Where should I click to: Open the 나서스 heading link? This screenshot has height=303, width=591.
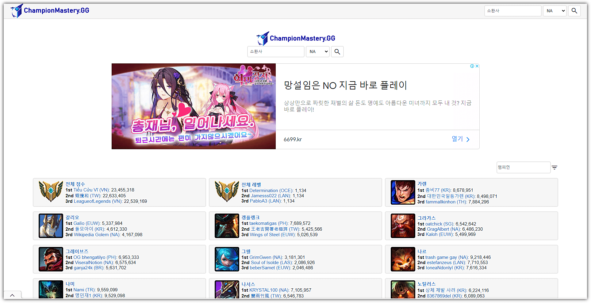[248, 284]
